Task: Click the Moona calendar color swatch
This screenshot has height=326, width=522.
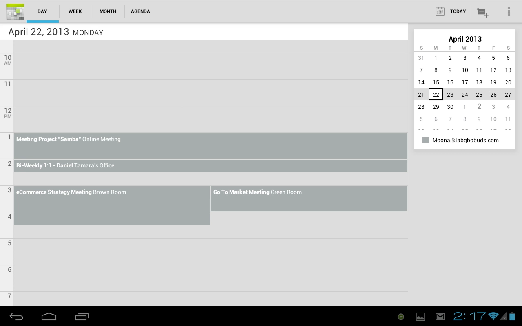Action: (x=426, y=140)
